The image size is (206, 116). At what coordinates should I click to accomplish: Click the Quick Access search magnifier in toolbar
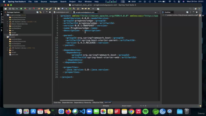[190, 9]
